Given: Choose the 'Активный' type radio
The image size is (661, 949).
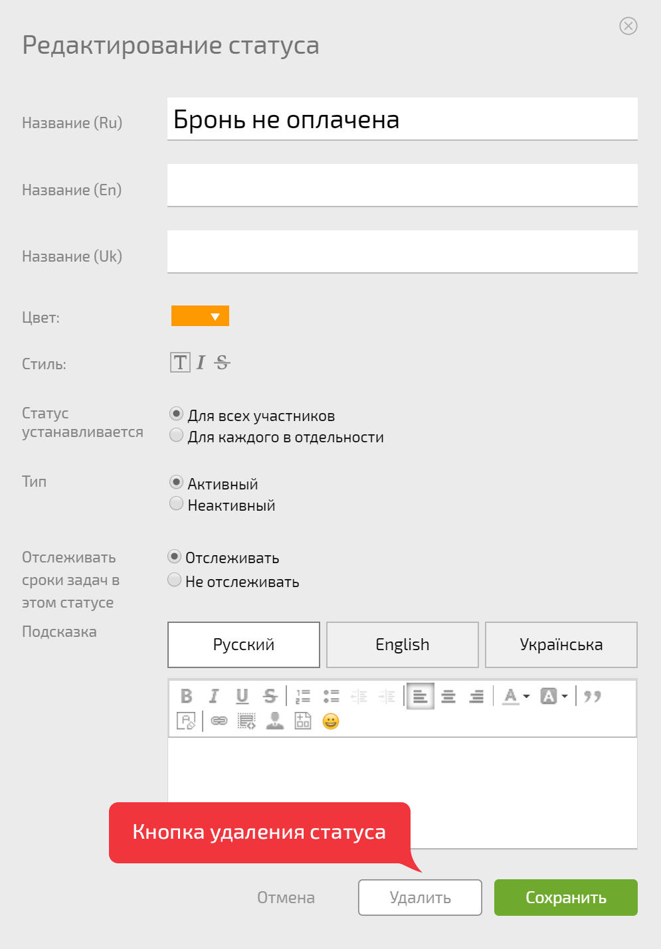Looking at the screenshot, I should pos(176,482).
